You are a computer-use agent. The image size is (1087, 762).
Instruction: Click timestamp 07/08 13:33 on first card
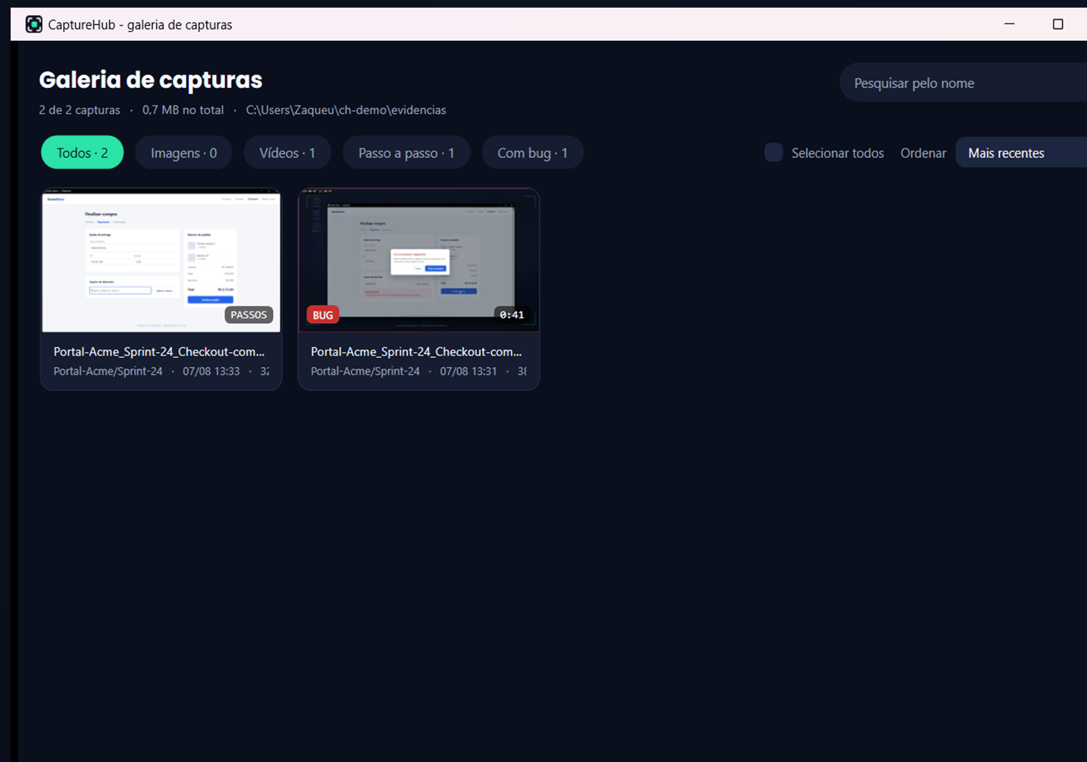click(211, 372)
